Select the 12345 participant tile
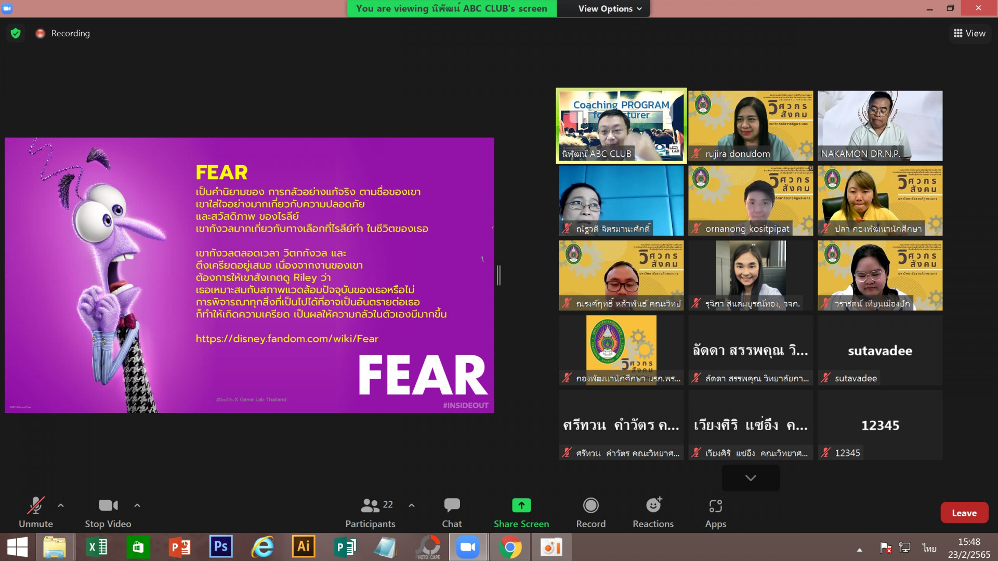Screen dimensions: 998x561 click(880, 425)
